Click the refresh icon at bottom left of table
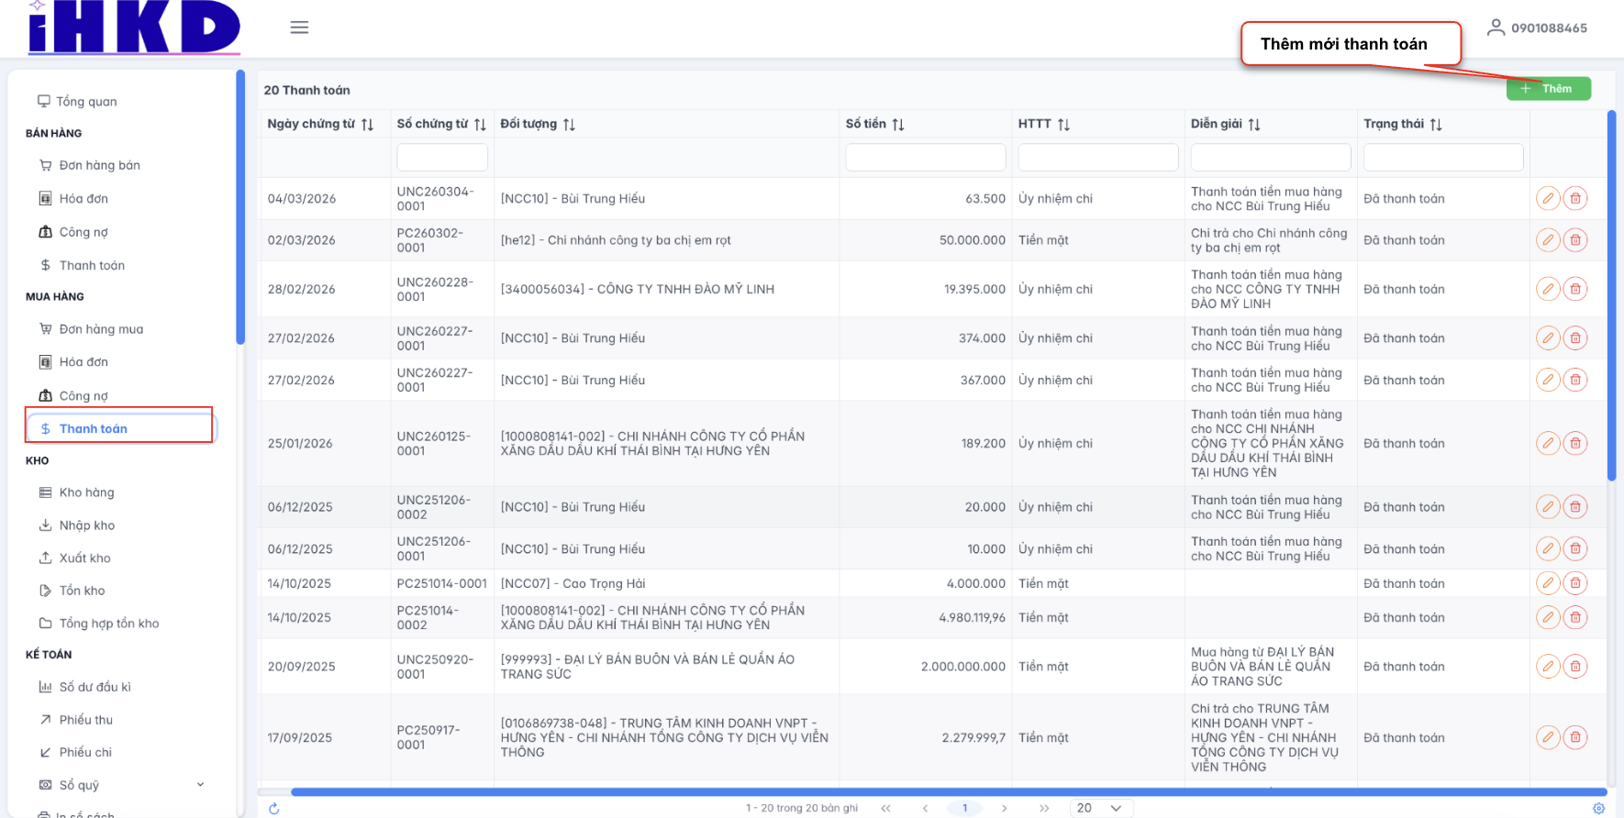Image resolution: width=1624 pixels, height=818 pixels. click(x=273, y=809)
